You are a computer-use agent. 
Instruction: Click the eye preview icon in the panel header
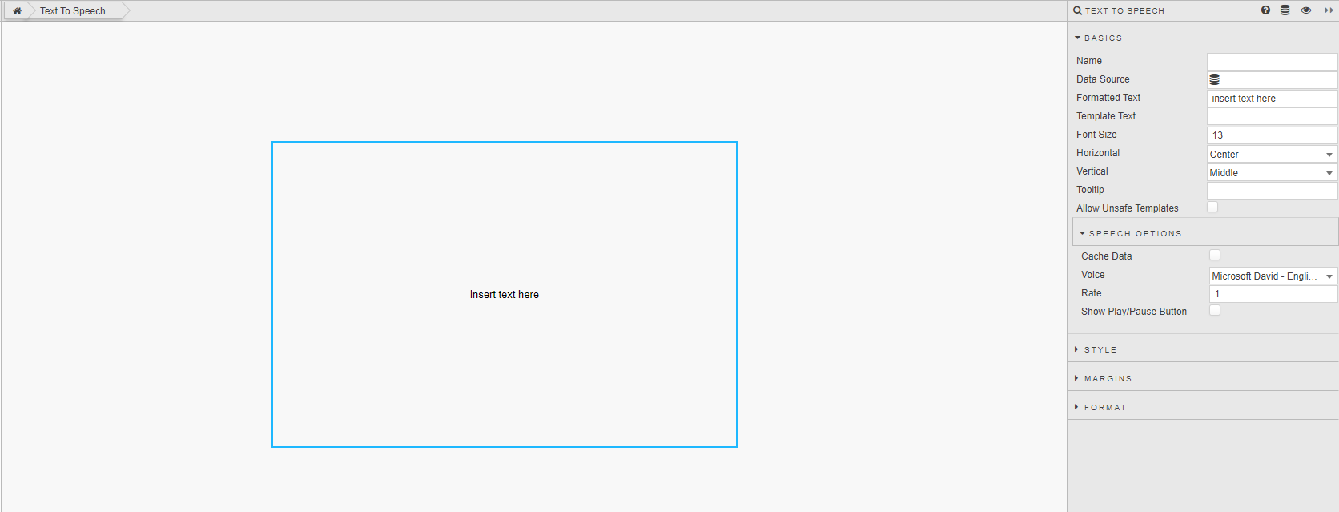tap(1306, 10)
